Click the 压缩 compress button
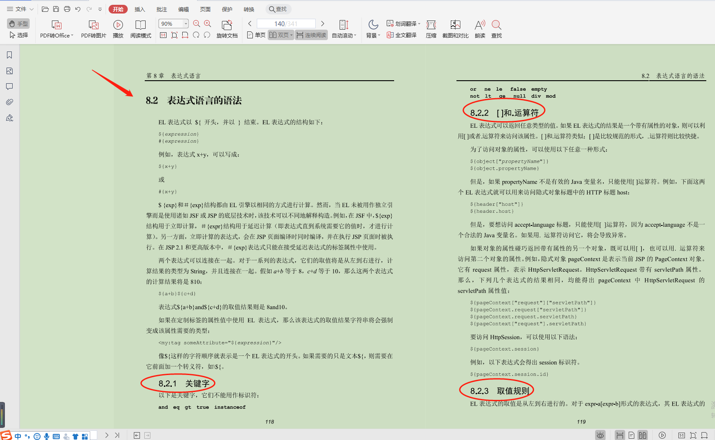This screenshot has width=715, height=440. 431,29
